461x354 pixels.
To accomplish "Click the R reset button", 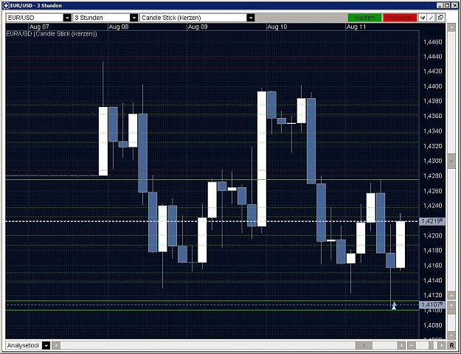I will pyautogui.click(x=451, y=345).
